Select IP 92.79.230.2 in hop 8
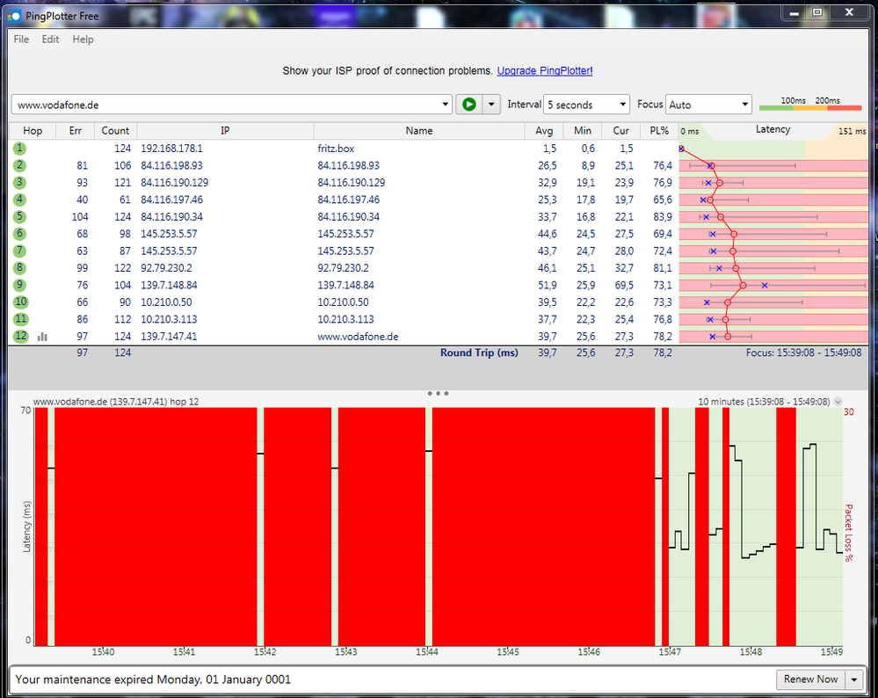This screenshot has height=698, width=878. point(166,268)
